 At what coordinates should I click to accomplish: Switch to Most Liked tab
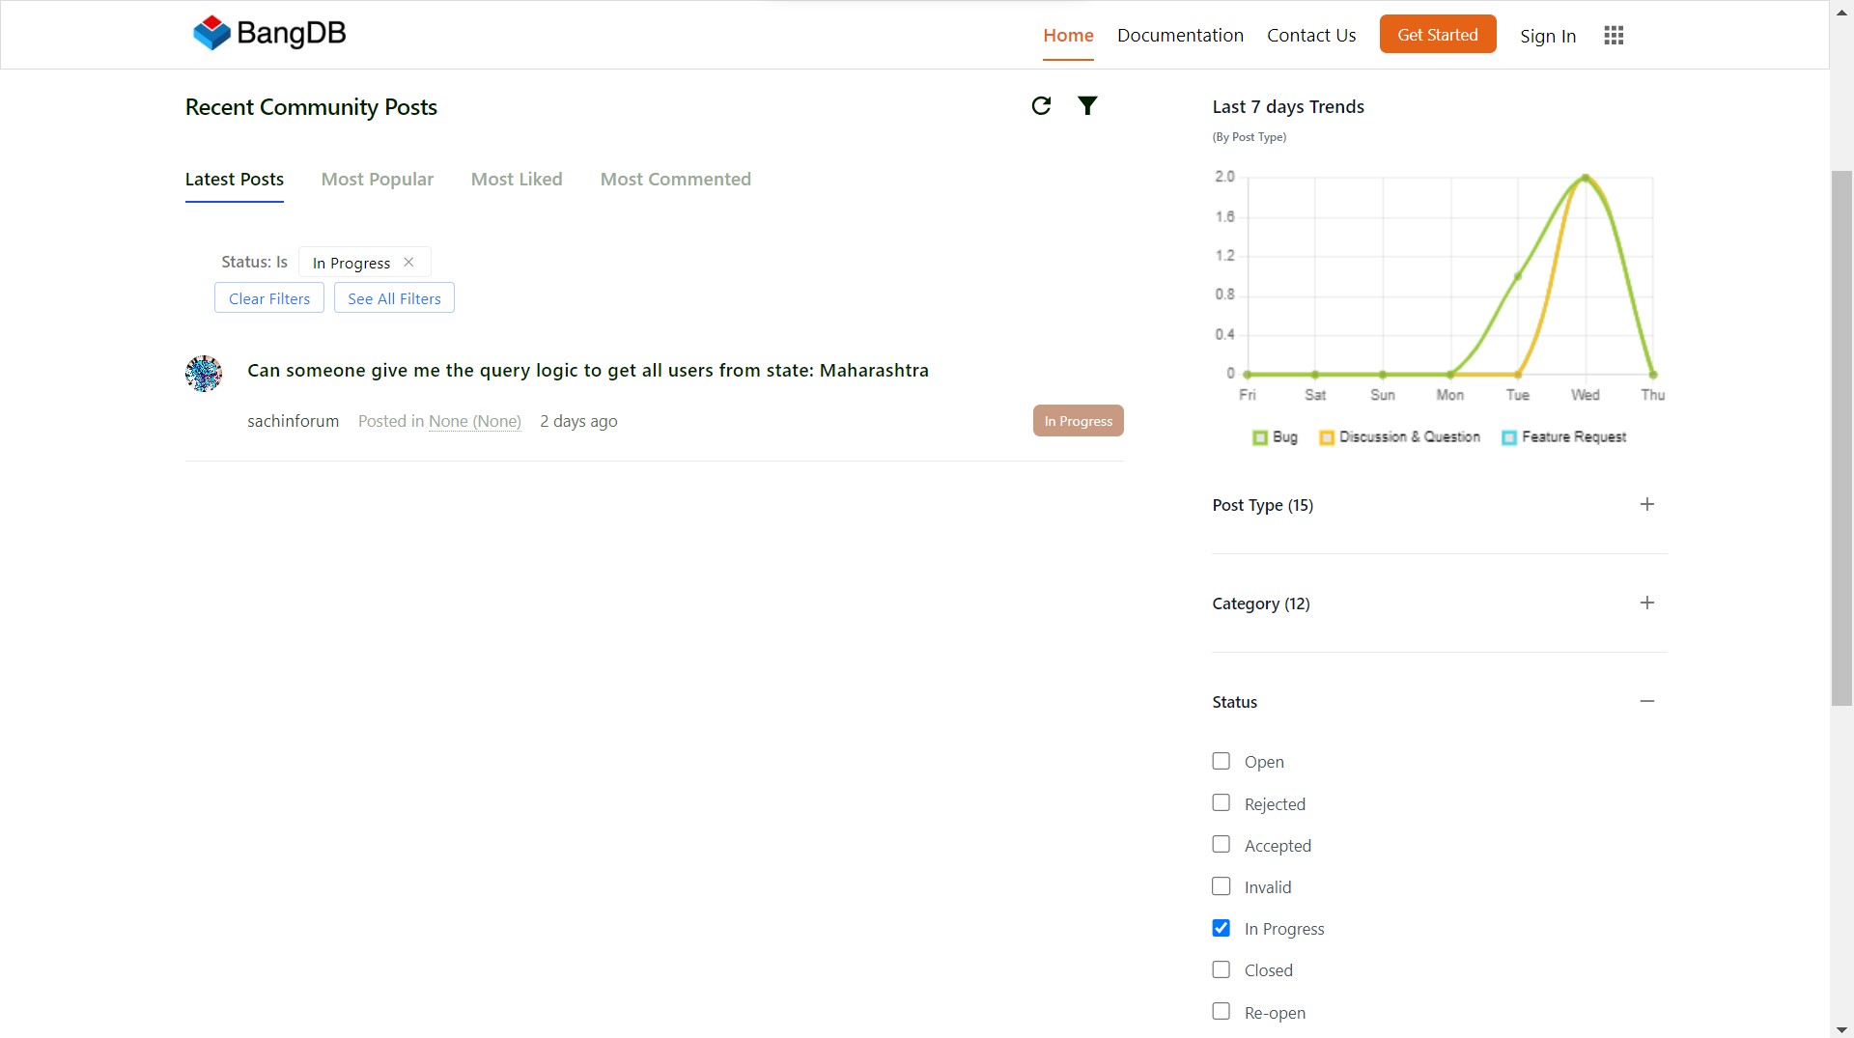[x=517, y=179]
